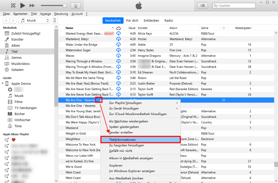This screenshot has width=278, height=183.
Task: Open the red heart playlist
Action: [x=14, y=140]
